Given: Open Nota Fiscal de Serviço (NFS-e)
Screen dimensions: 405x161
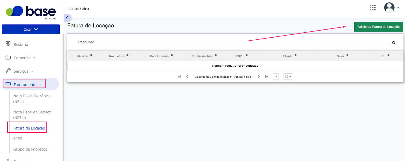Looking at the screenshot, I should click(32, 115).
